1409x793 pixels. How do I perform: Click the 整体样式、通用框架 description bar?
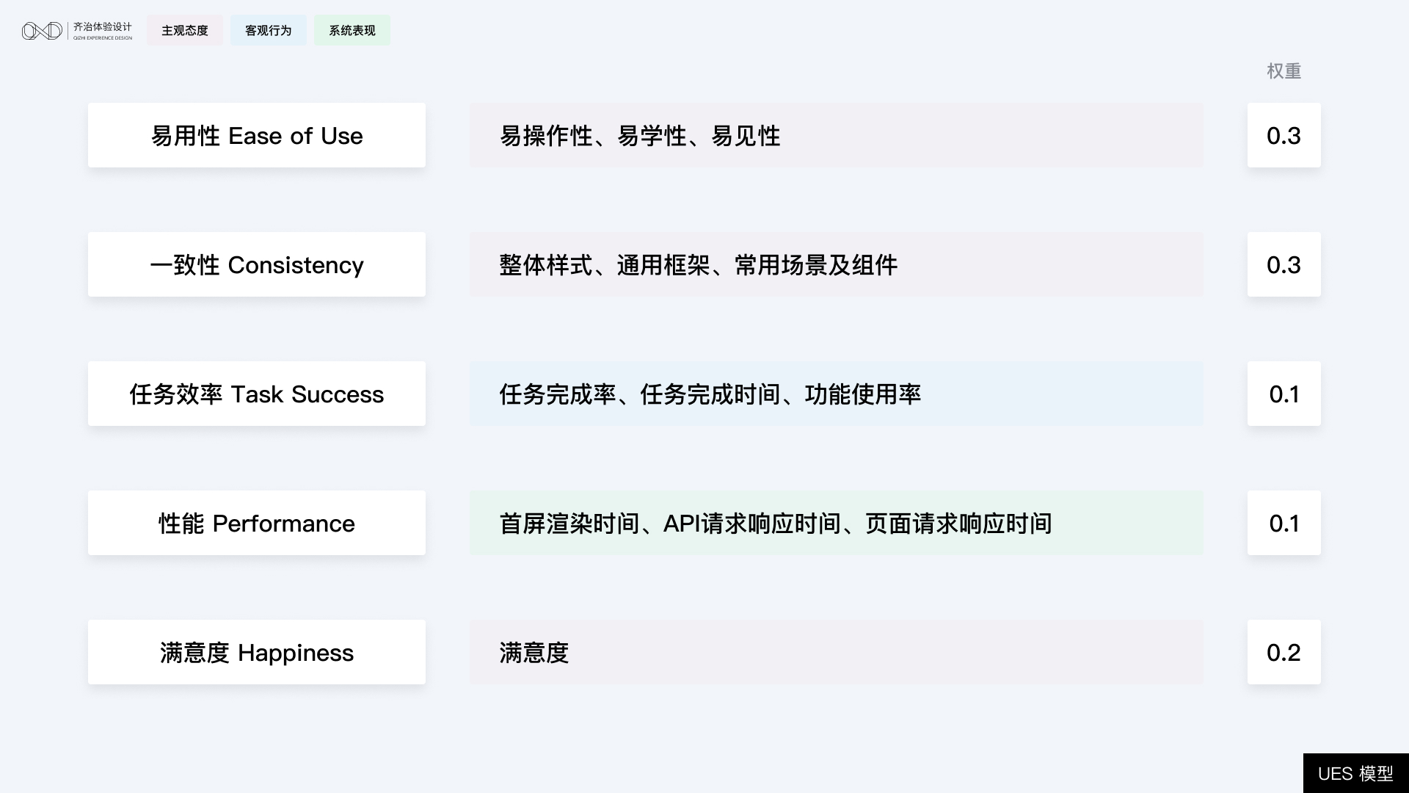(x=837, y=265)
